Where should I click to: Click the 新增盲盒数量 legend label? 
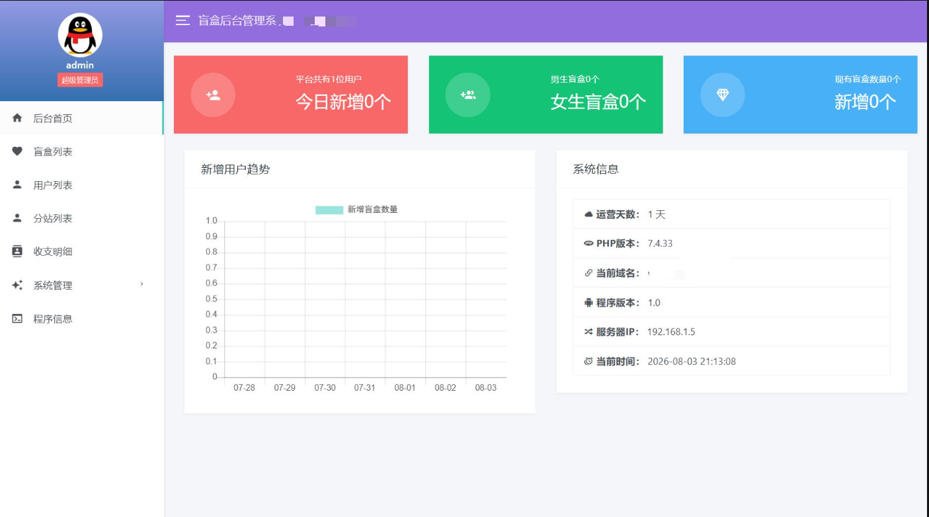click(x=373, y=210)
